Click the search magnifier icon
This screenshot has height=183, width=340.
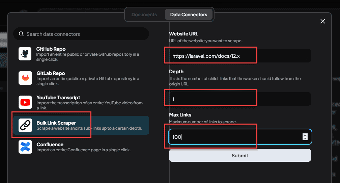[21, 34]
